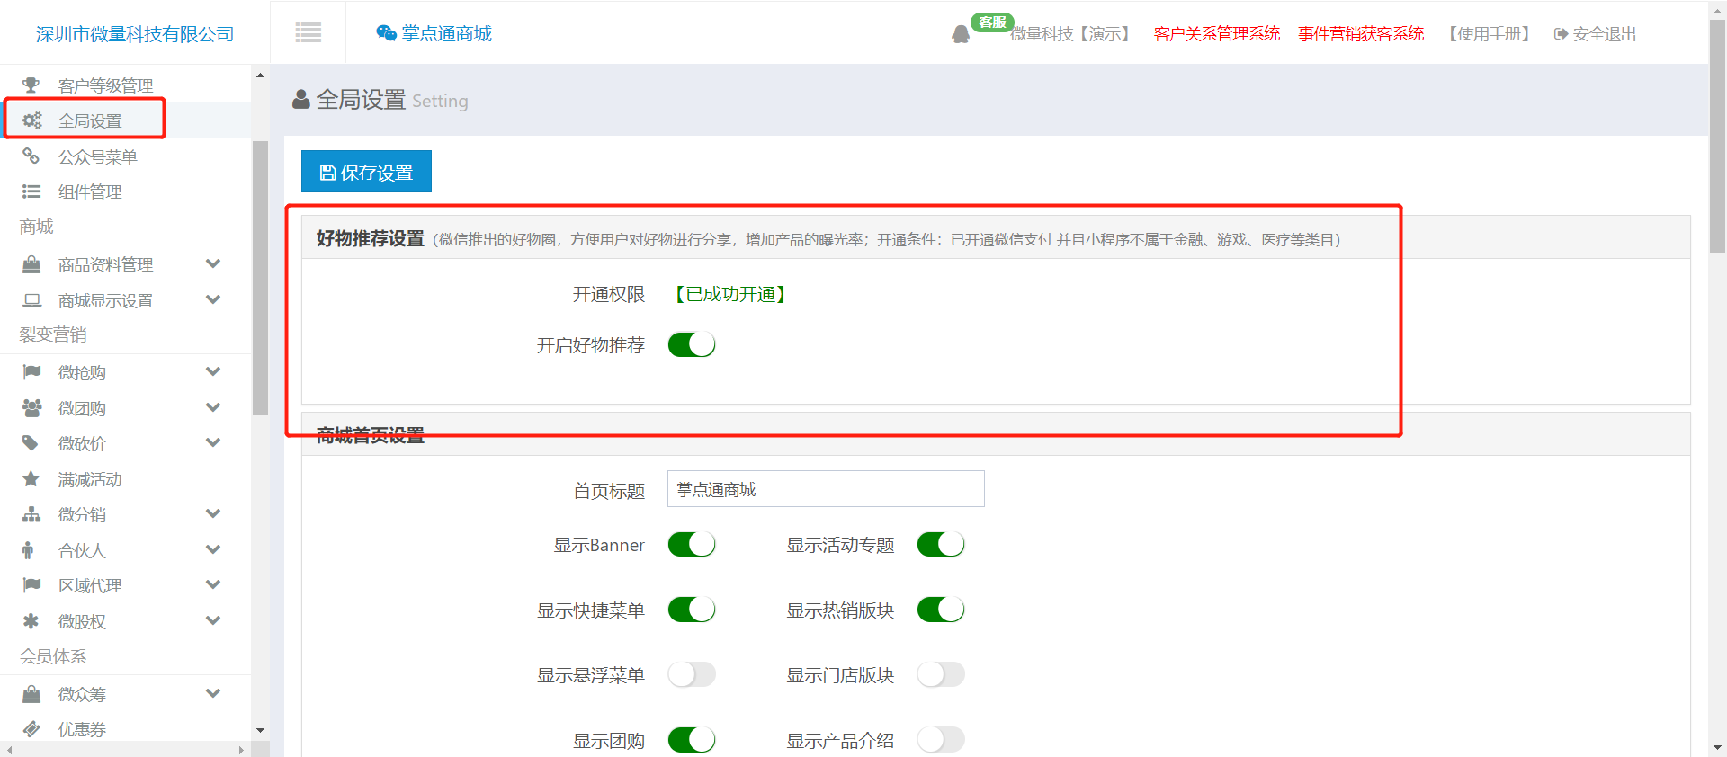Click the list icon beside 组件管理
The image size is (1727, 757).
pyautogui.click(x=31, y=191)
